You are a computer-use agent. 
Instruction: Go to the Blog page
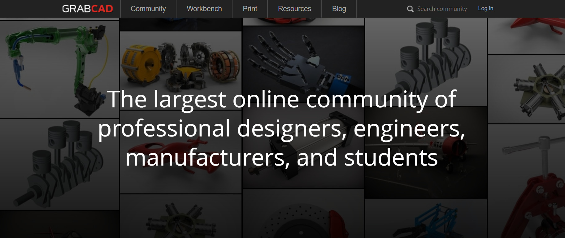tap(339, 9)
